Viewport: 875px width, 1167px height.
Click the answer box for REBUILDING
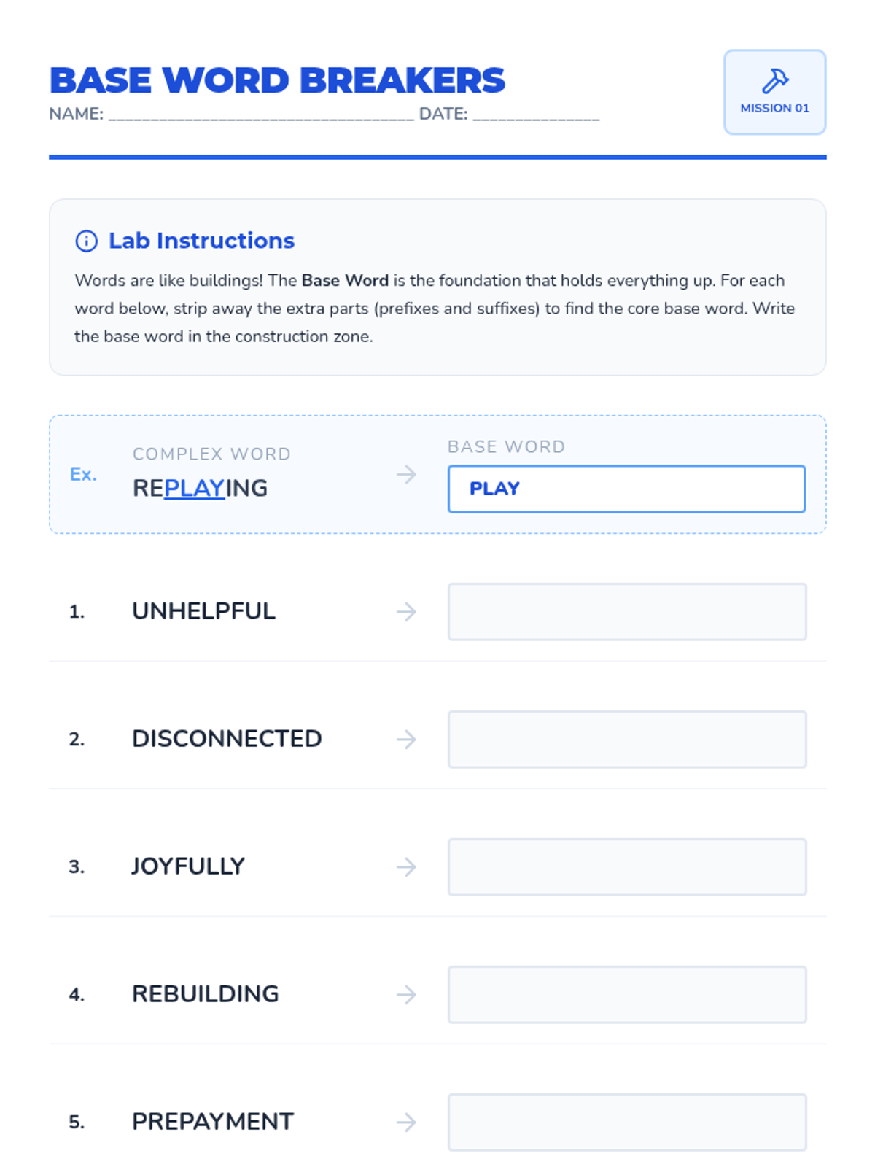627,994
